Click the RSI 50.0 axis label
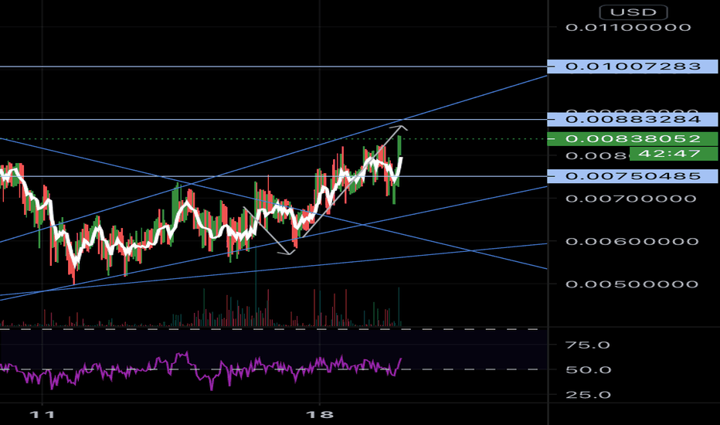This screenshot has height=425, width=720. tap(589, 370)
